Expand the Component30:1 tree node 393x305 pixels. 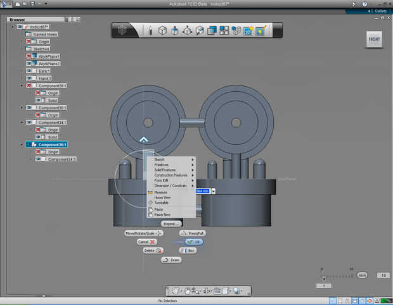click(22, 108)
